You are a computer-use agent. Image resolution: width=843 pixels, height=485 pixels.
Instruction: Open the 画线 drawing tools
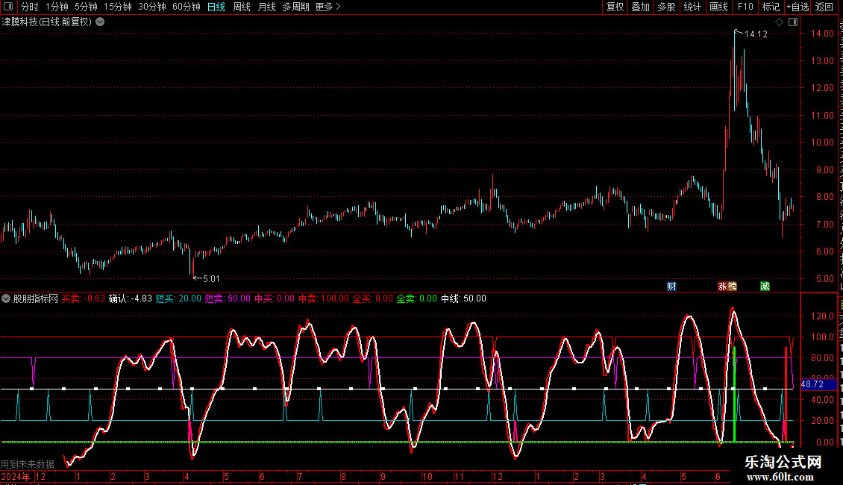click(x=719, y=7)
